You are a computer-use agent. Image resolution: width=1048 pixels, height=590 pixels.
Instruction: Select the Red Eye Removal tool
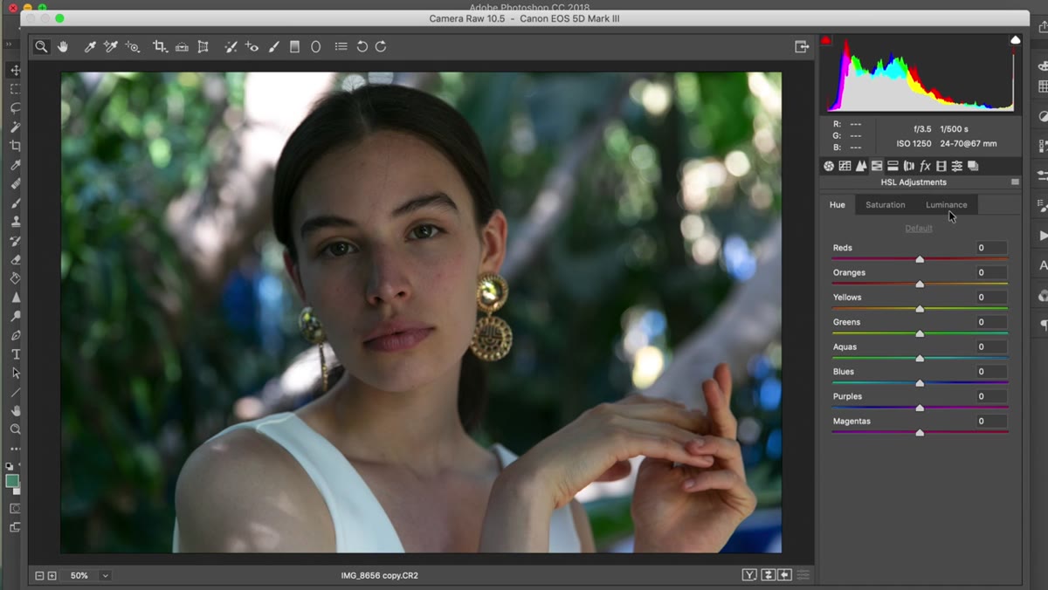coord(252,46)
